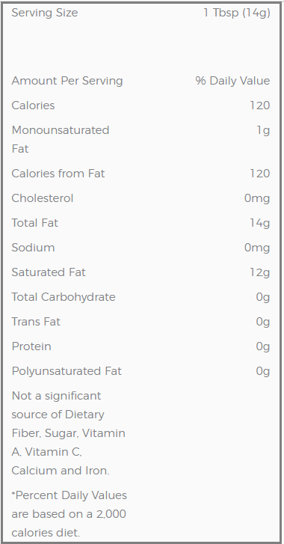Select the Calories row label
The height and width of the screenshot is (544, 284).
[33, 105]
